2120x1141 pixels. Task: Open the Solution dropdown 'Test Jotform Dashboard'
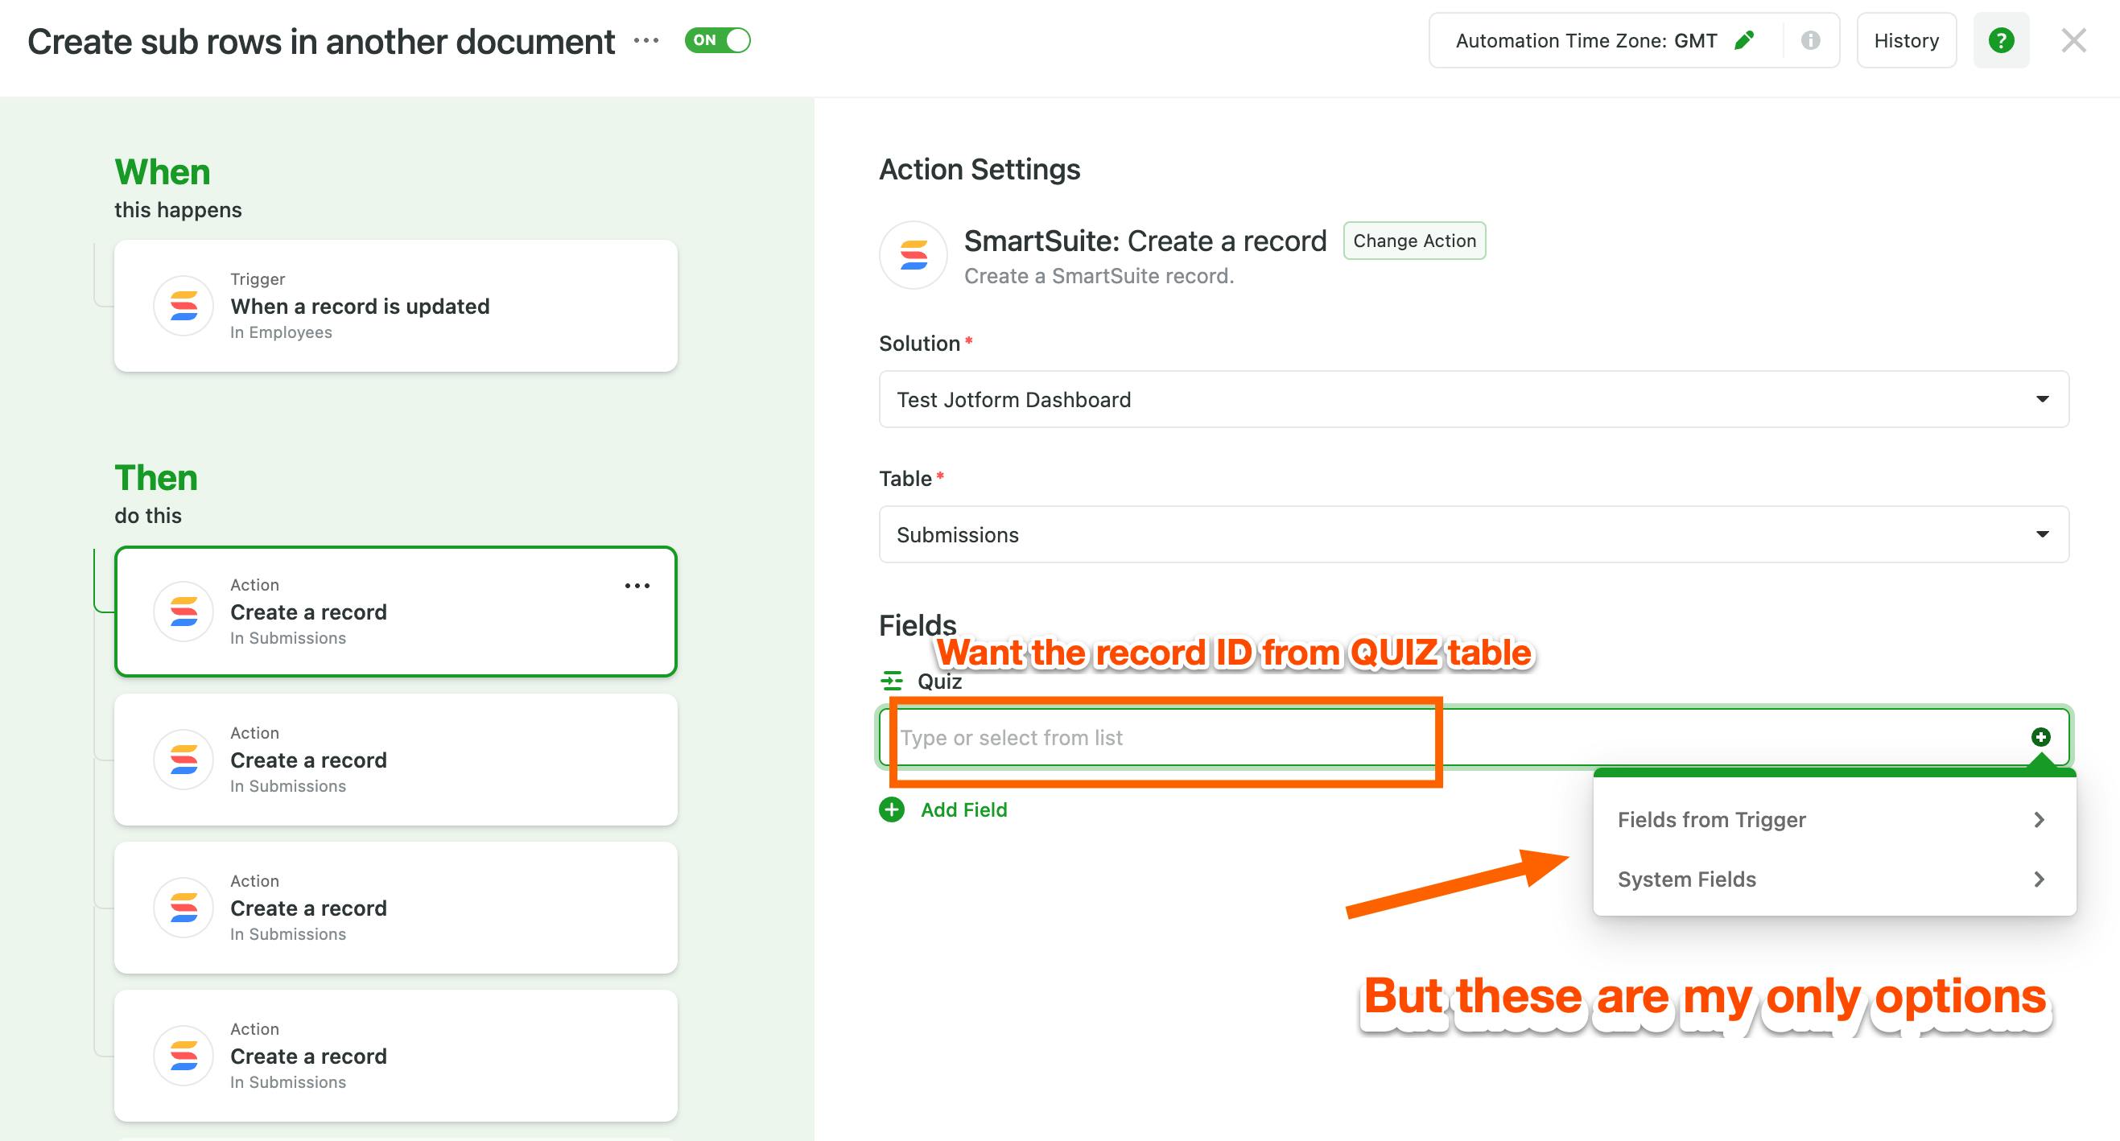pyautogui.click(x=1474, y=399)
